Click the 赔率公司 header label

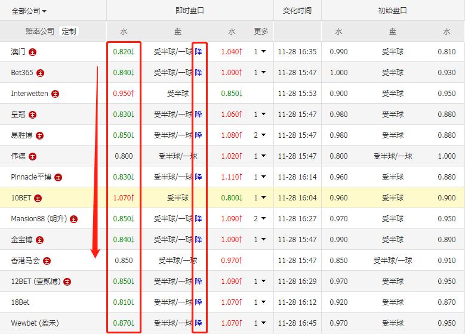coord(40,31)
